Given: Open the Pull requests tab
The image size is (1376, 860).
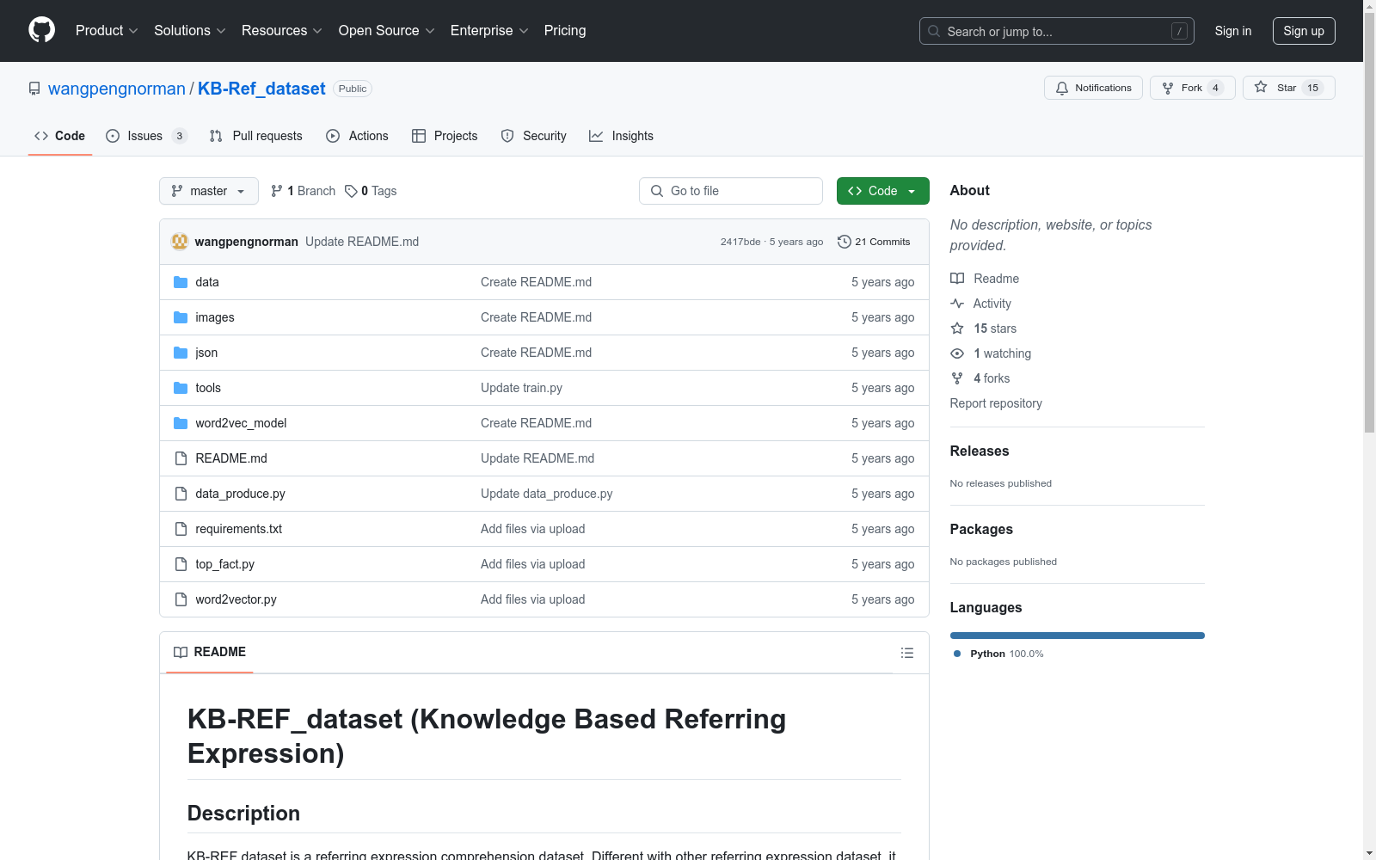Looking at the screenshot, I should coord(256,136).
